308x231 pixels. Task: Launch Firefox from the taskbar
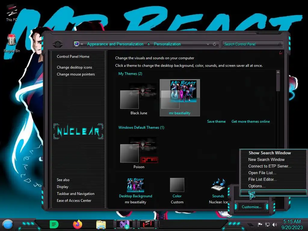(x=78, y=224)
